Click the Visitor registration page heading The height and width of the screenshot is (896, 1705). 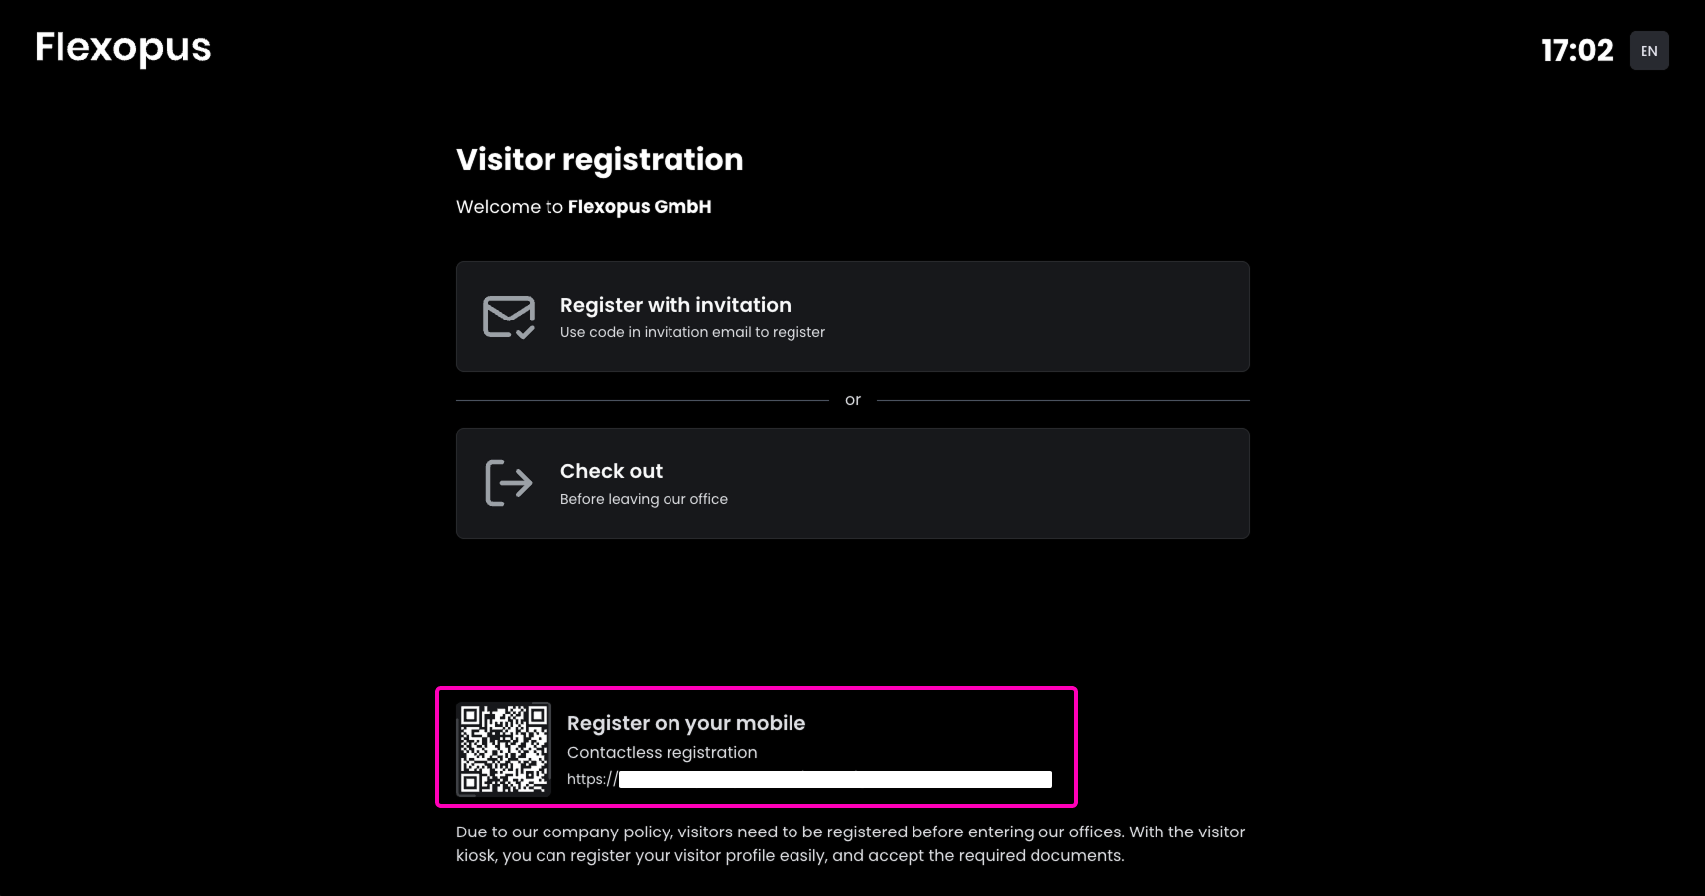pyautogui.click(x=599, y=160)
